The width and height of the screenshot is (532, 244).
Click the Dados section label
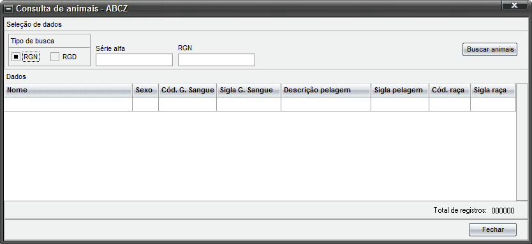pos(17,76)
